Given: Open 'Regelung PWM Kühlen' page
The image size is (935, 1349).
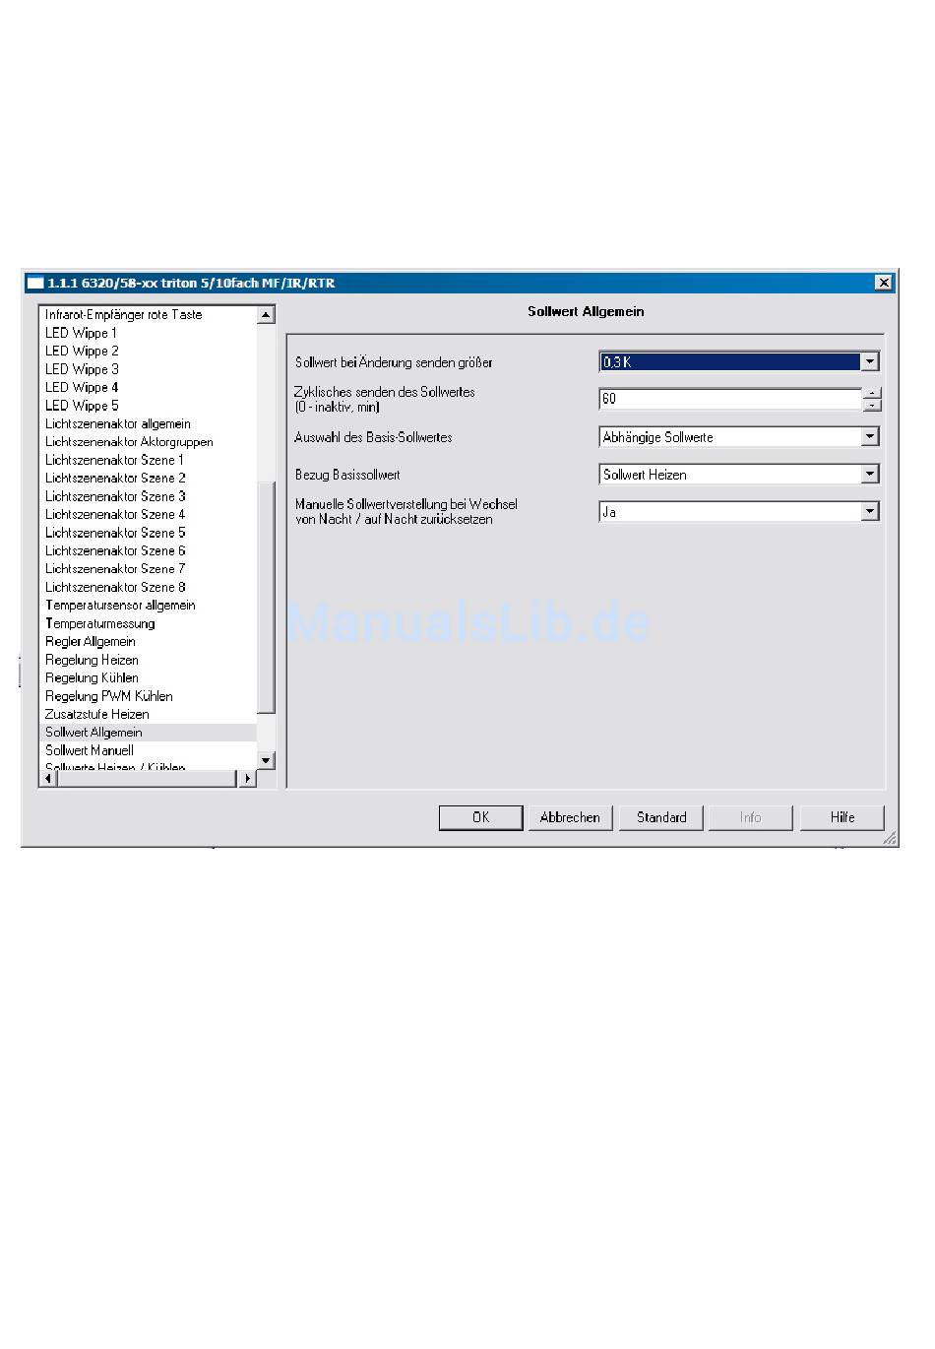Looking at the screenshot, I should click(109, 696).
